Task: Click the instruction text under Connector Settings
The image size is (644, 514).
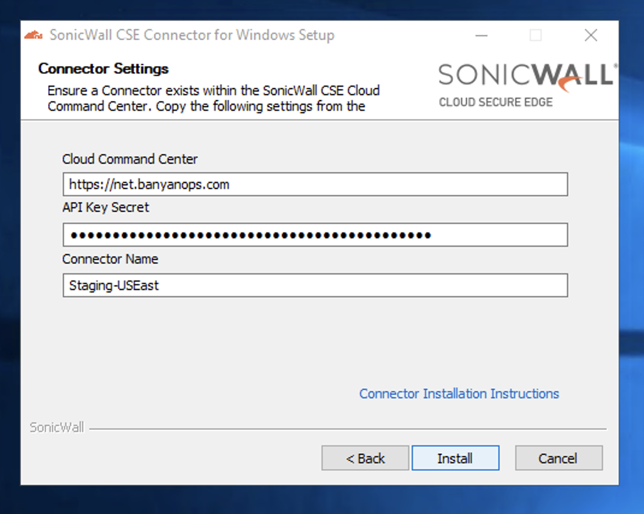Action: click(213, 99)
